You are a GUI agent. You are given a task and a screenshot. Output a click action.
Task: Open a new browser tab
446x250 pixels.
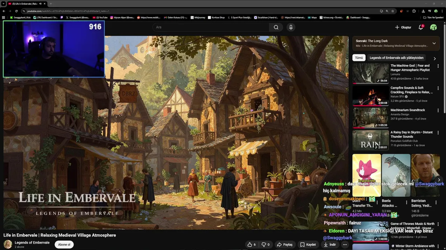click(x=51, y=4)
